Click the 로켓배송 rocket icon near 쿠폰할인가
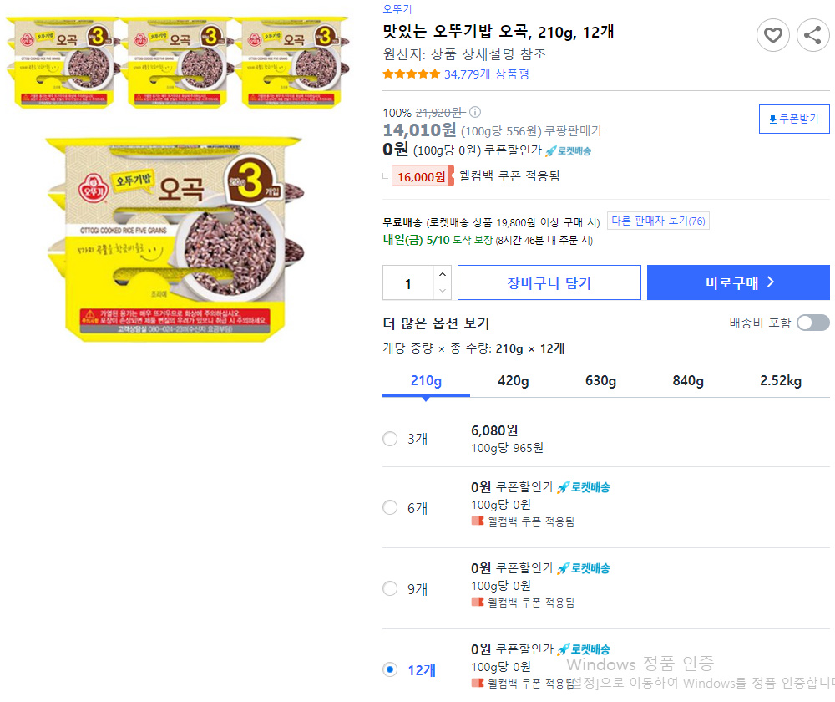835x702 pixels. (x=550, y=151)
